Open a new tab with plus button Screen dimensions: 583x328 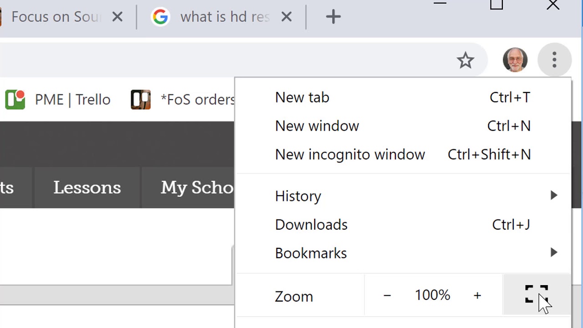tap(333, 17)
